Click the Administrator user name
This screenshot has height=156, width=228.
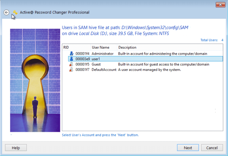click(x=102, y=53)
